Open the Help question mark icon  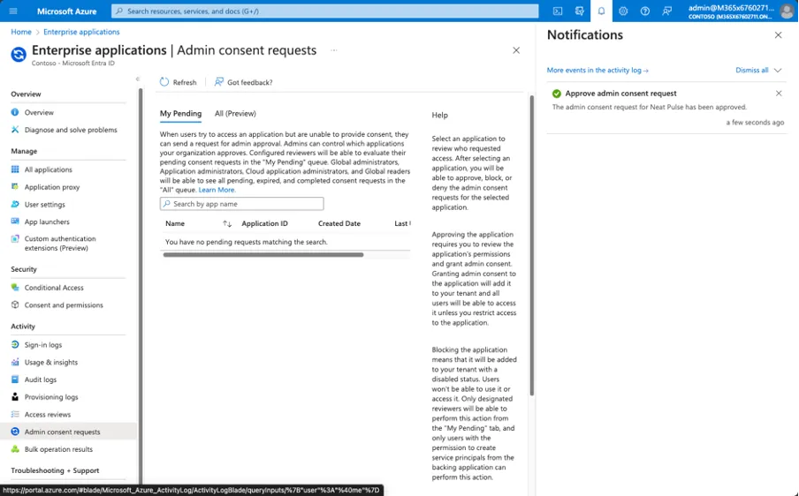pyautogui.click(x=645, y=11)
